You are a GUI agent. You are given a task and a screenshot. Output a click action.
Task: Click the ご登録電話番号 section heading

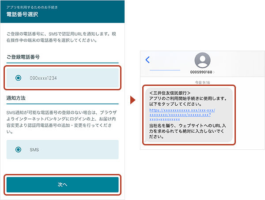click(22, 57)
